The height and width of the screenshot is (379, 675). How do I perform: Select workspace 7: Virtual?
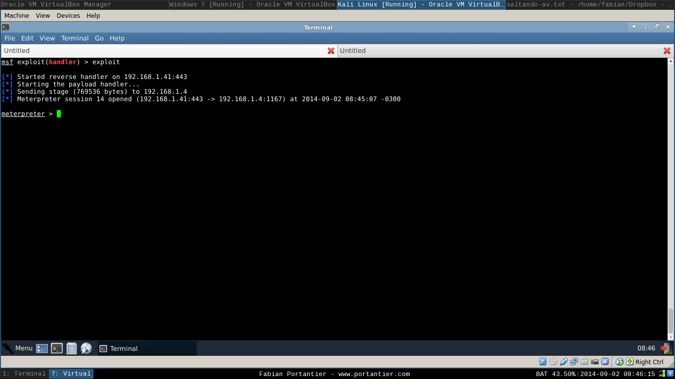(71, 374)
